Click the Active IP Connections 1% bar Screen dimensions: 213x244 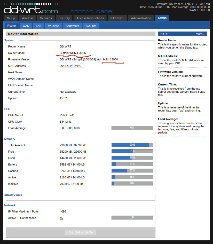coord(132,218)
